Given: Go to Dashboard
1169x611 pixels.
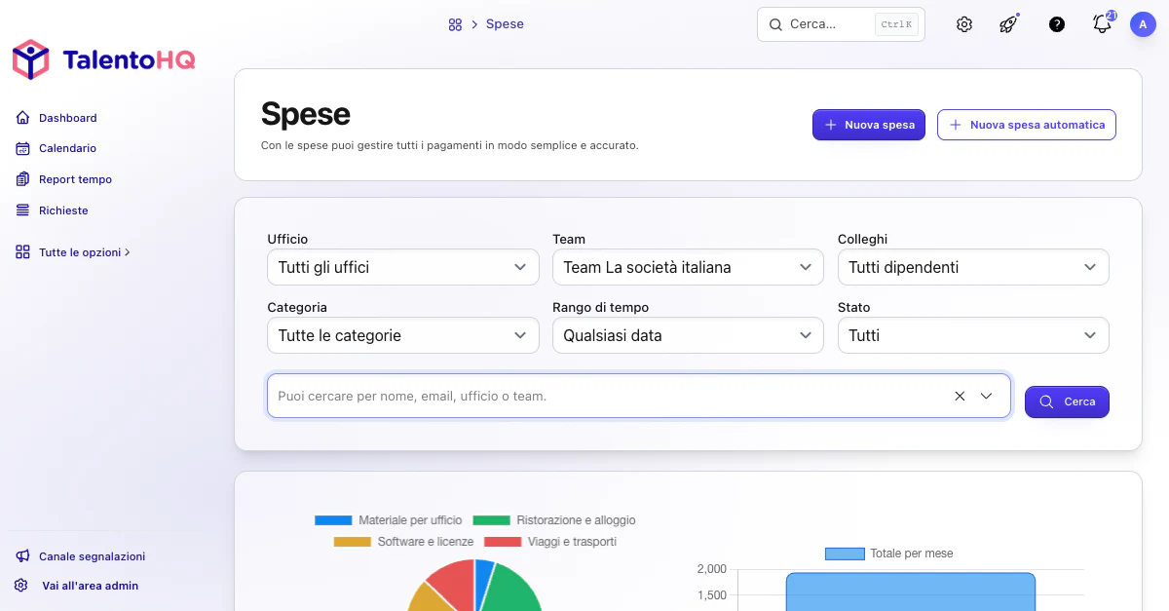Looking at the screenshot, I should 67,118.
